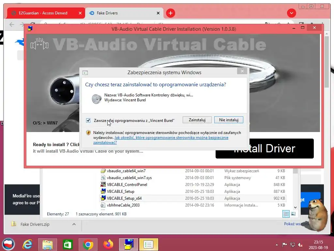Image resolution: width=334 pixels, height=251 pixels.
Task: Open the Start menu orb
Action: [8, 244]
